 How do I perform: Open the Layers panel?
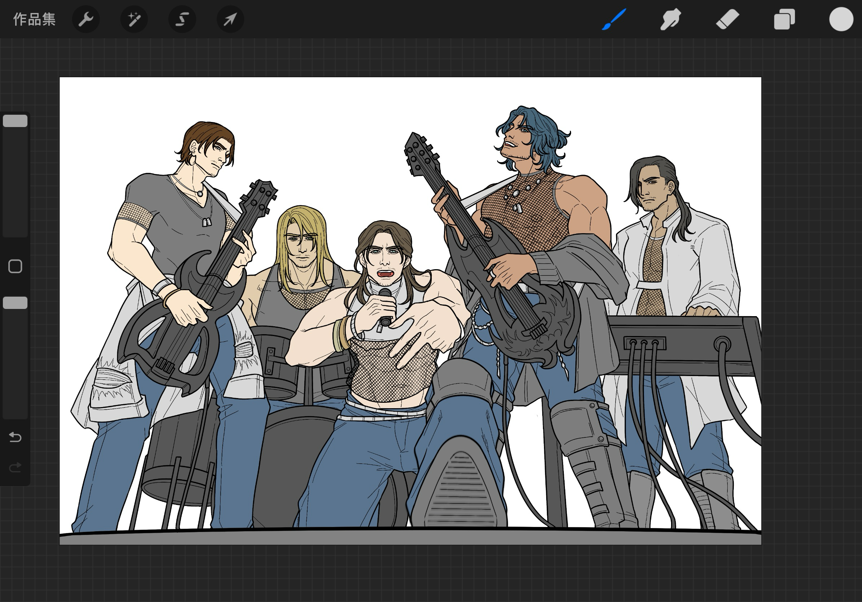point(784,19)
